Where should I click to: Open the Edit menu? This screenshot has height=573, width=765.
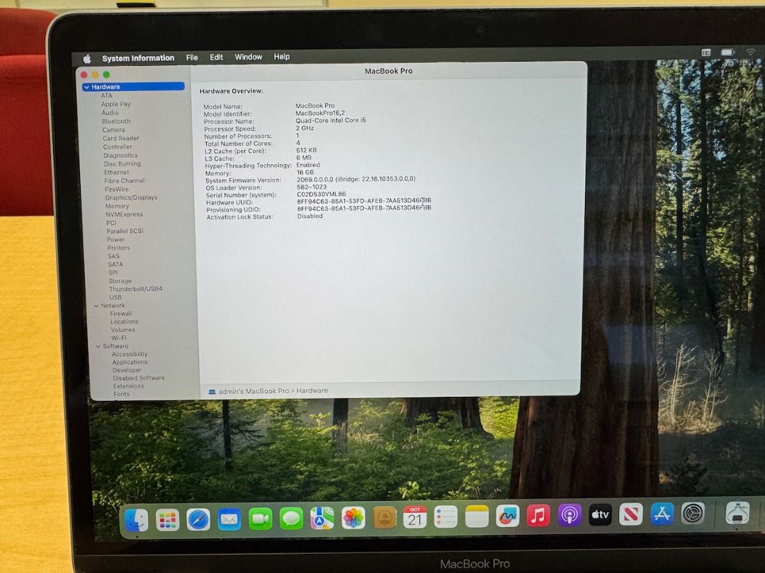[216, 57]
